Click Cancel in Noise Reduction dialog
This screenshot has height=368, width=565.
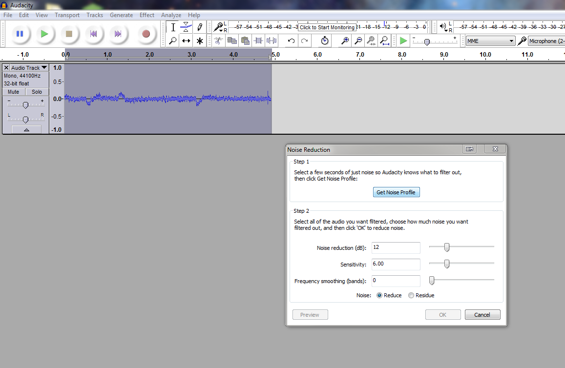[x=482, y=315]
